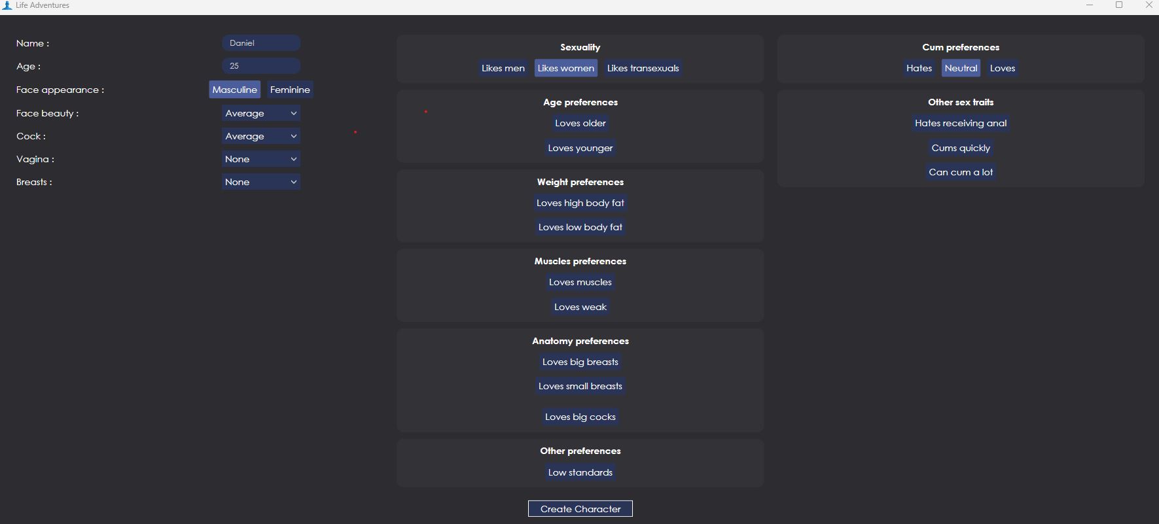Screen dimensions: 1159x524
Task: Click the Age input field
Action: (x=260, y=66)
